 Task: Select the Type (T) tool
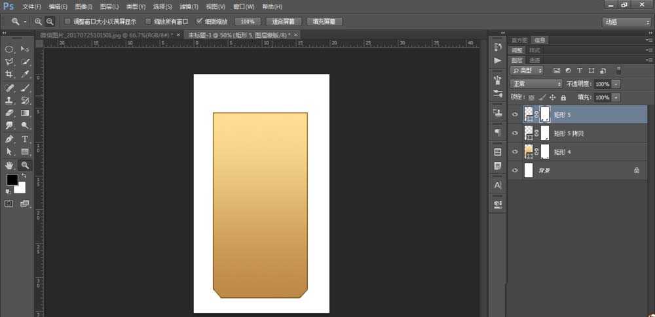(26, 139)
